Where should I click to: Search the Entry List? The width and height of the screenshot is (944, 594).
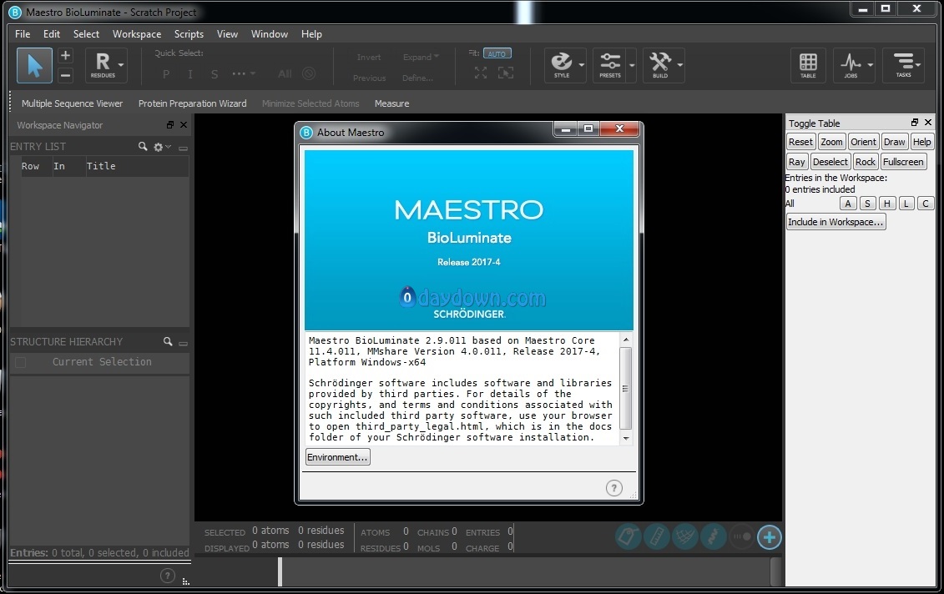pos(143,146)
